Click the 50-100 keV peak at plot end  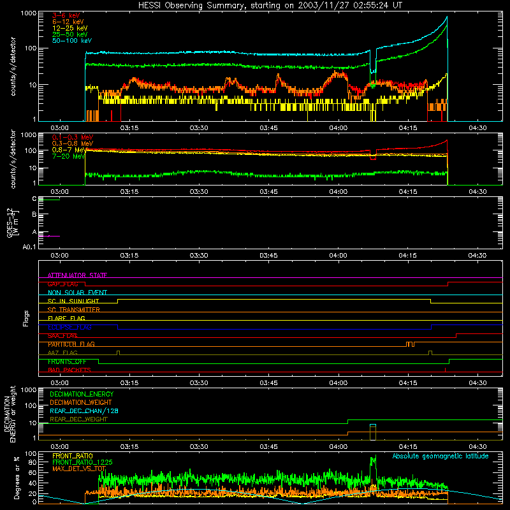(447, 17)
